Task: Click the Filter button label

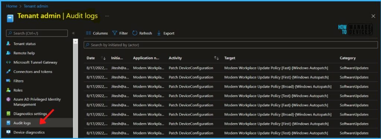Action: (x=124, y=33)
